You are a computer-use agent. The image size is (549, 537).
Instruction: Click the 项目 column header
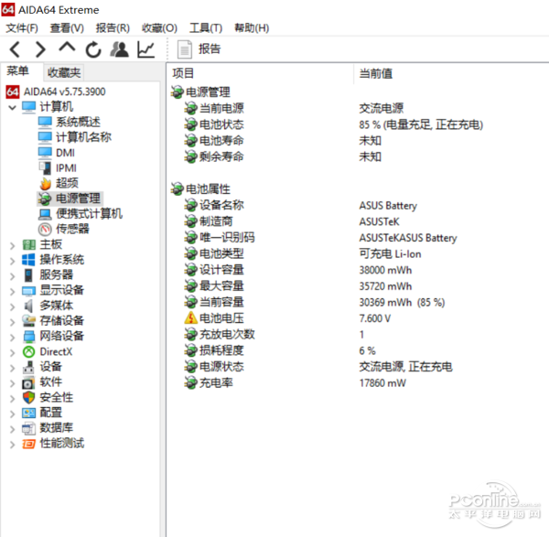tap(183, 73)
